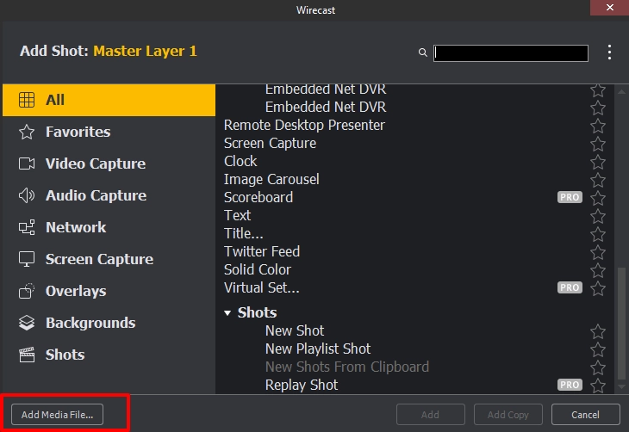Select the Virtual Set... source
The image size is (629, 432).
(x=414, y=287)
